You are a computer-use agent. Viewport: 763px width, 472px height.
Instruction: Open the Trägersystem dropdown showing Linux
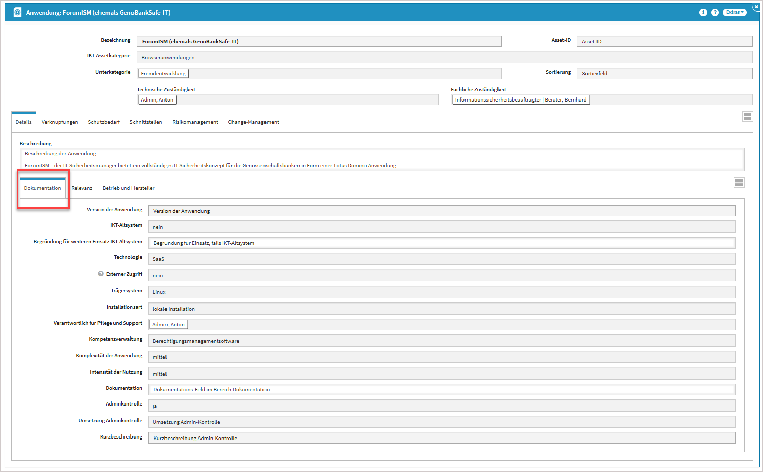(442, 292)
